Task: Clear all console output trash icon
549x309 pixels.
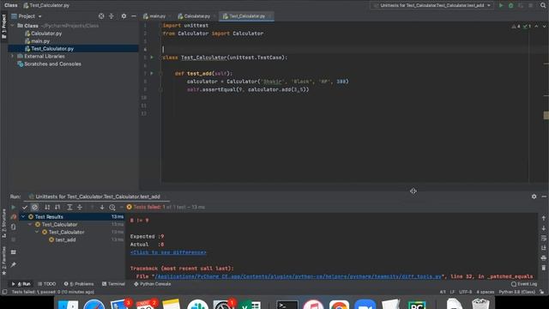Action: (543, 268)
